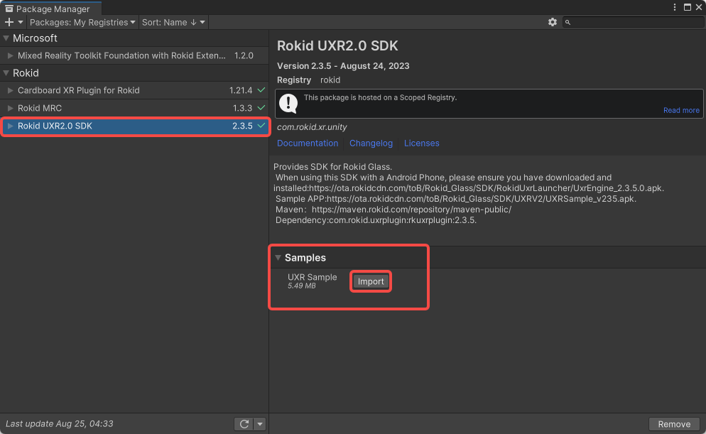Open the Package Manager window options menu

click(675, 7)
